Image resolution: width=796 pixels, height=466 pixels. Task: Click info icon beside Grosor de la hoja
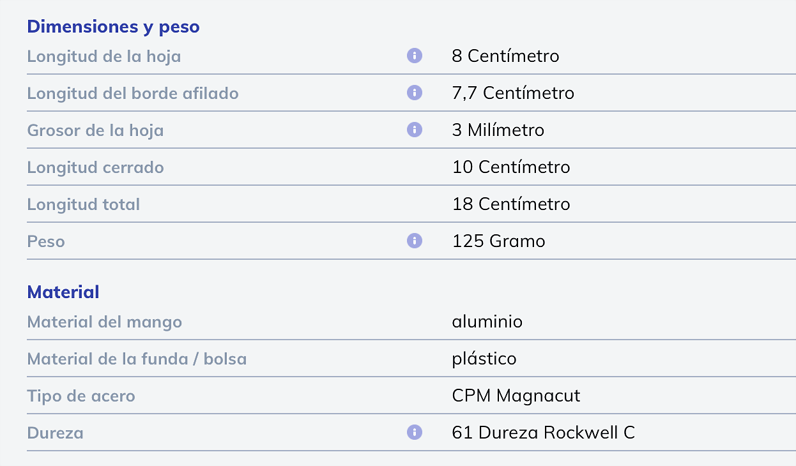[415, 130]
